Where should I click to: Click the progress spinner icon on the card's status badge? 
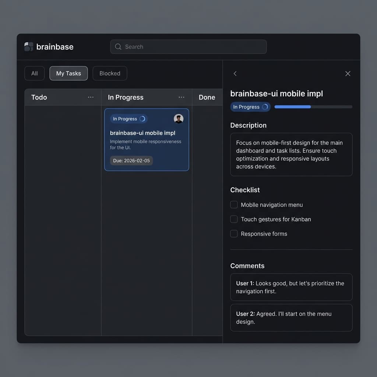pyautogui.click(x=142, y=119)
